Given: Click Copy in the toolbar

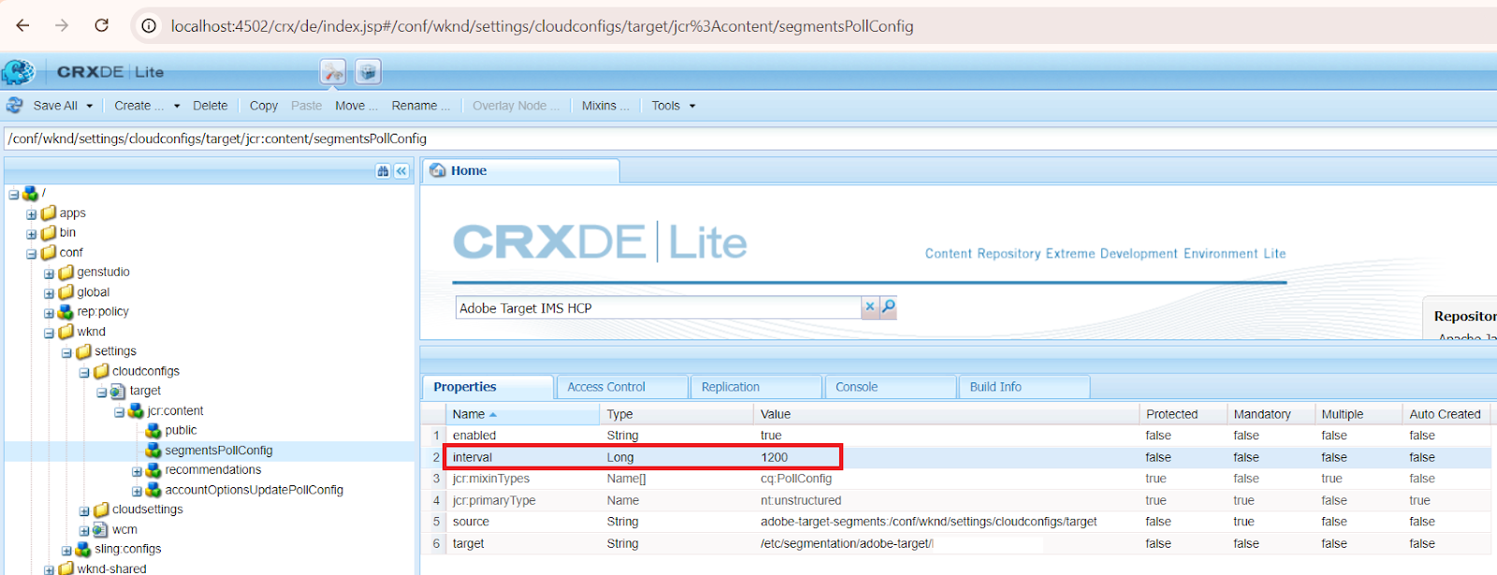Looking at the screenshot, I should pyautogui.click(x=264, y=106).
